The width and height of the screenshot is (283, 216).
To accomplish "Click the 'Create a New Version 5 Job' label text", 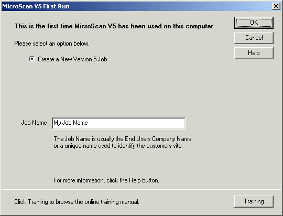I will tap(72, 59).
